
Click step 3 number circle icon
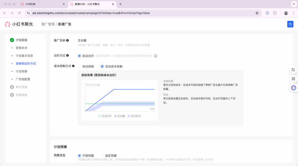(x=12, y=95)
